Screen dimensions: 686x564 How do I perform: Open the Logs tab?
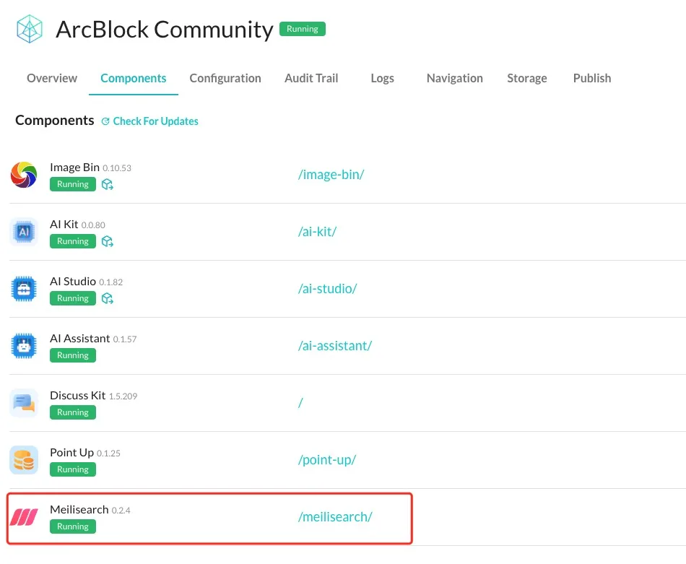[x=383, y=78]
